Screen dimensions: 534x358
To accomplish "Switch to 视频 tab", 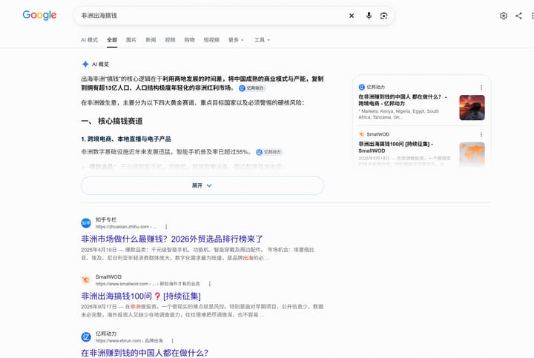I will [x=170, y=40].
